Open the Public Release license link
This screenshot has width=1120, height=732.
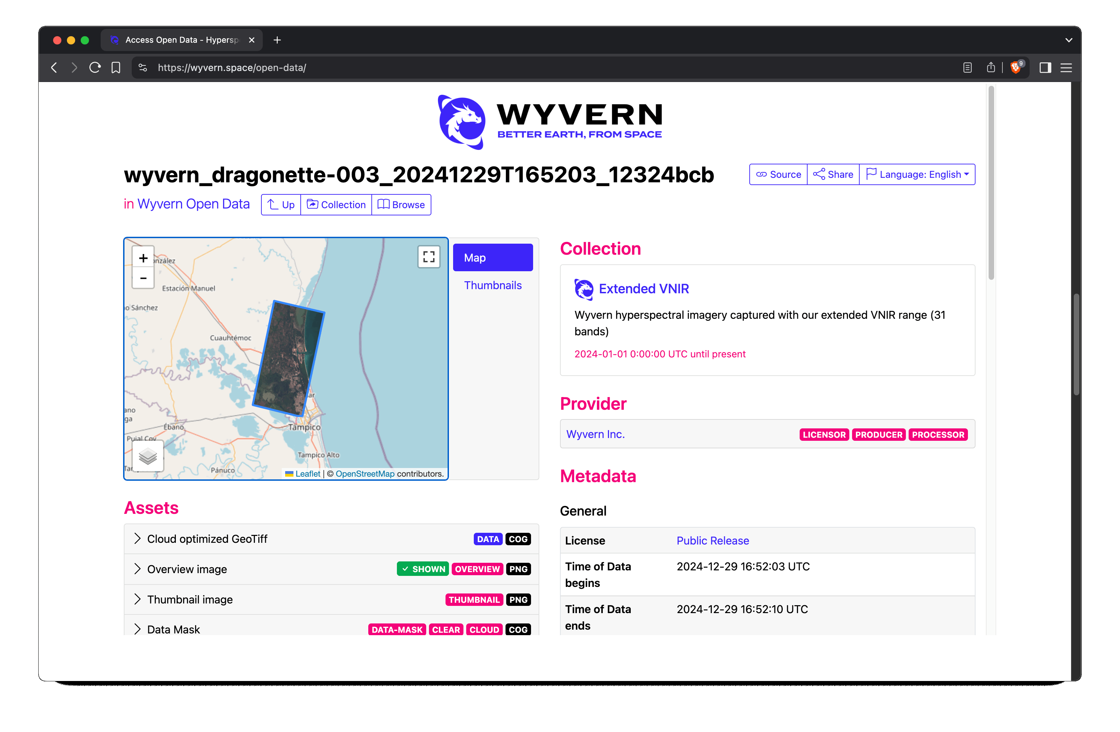[712, 540]
